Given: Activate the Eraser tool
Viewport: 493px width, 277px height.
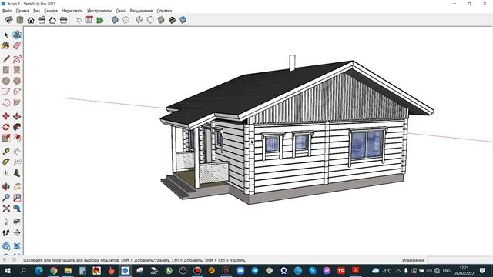Looking at the screenshot, I should [17, 46].
